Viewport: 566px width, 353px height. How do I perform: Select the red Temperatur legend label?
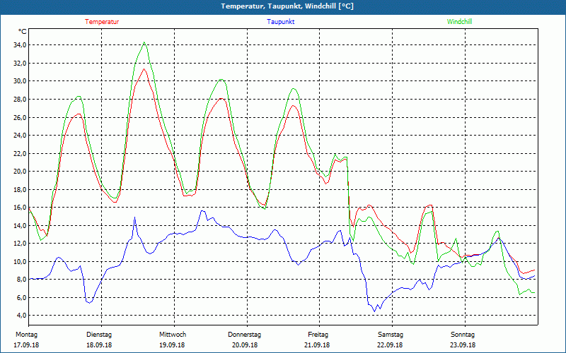pyautogui.click(x=102, y=22)
